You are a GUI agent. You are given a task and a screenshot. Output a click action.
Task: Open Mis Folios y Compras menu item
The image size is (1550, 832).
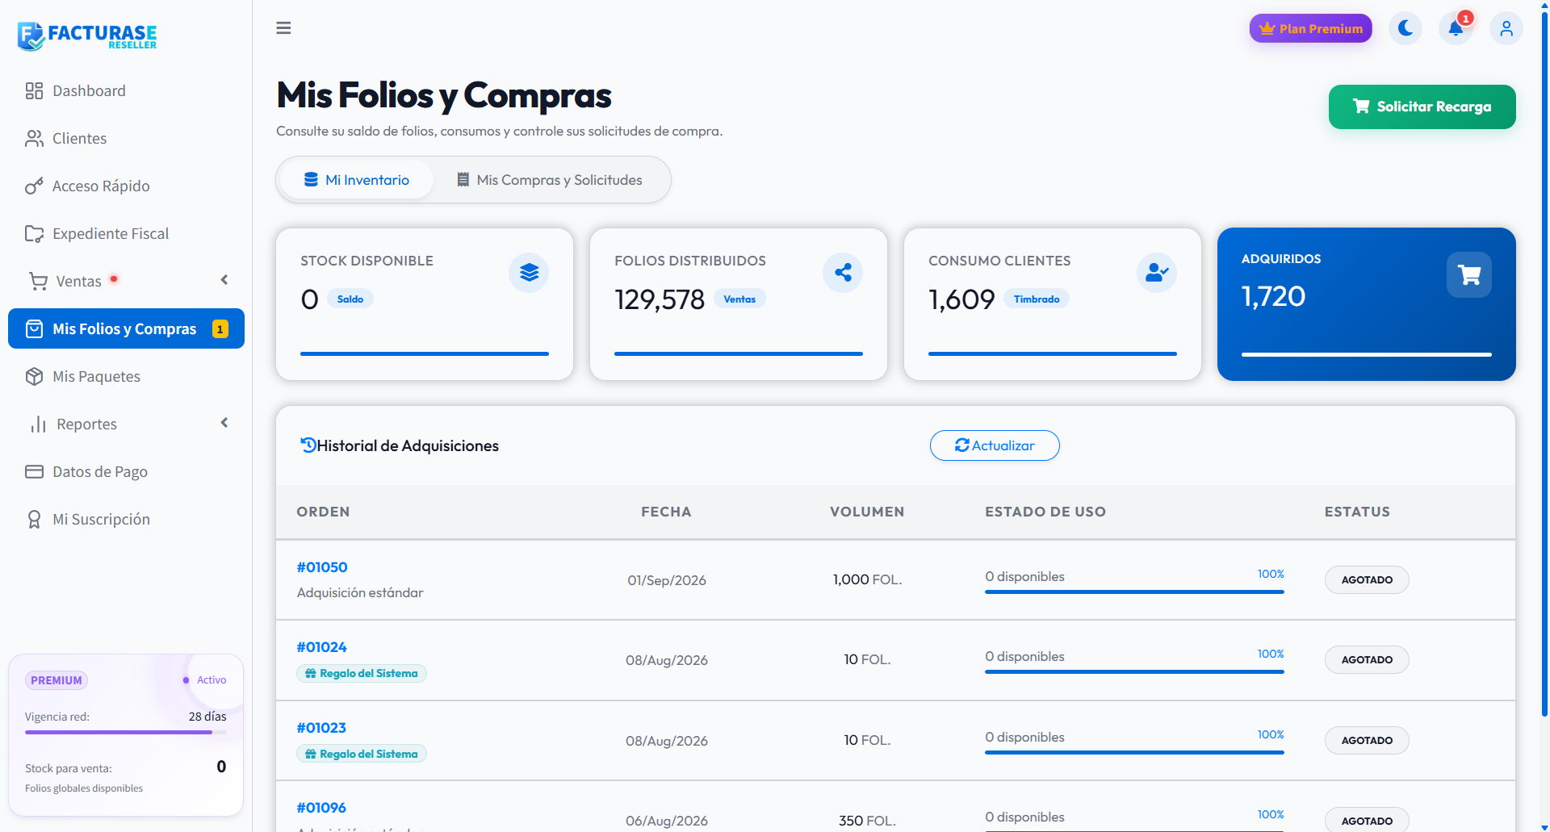coord(126,328)
